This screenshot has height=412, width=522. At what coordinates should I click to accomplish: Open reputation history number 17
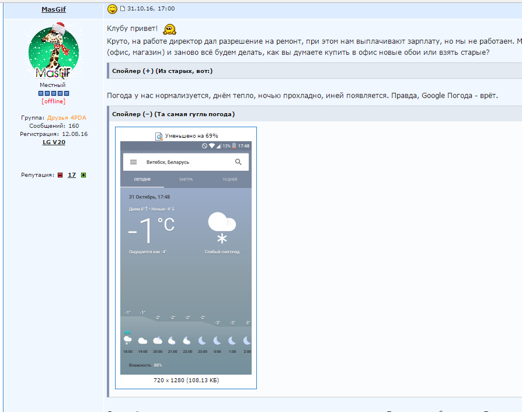tap(72, 175)
